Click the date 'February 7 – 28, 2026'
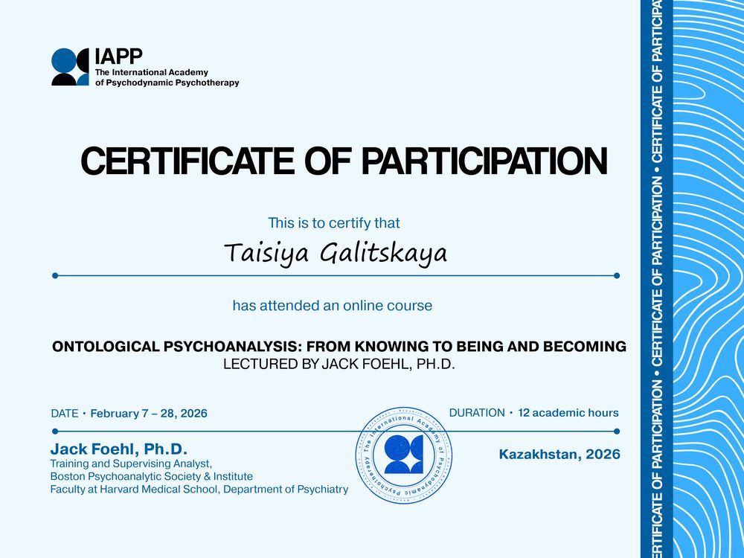This screenshot has height=558, width=744. click(x=149, y=413)
